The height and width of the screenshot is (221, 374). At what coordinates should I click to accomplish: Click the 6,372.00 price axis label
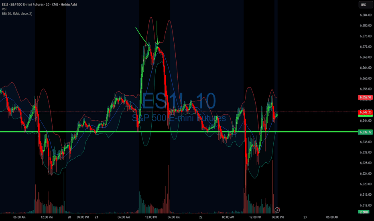[366, 47]
